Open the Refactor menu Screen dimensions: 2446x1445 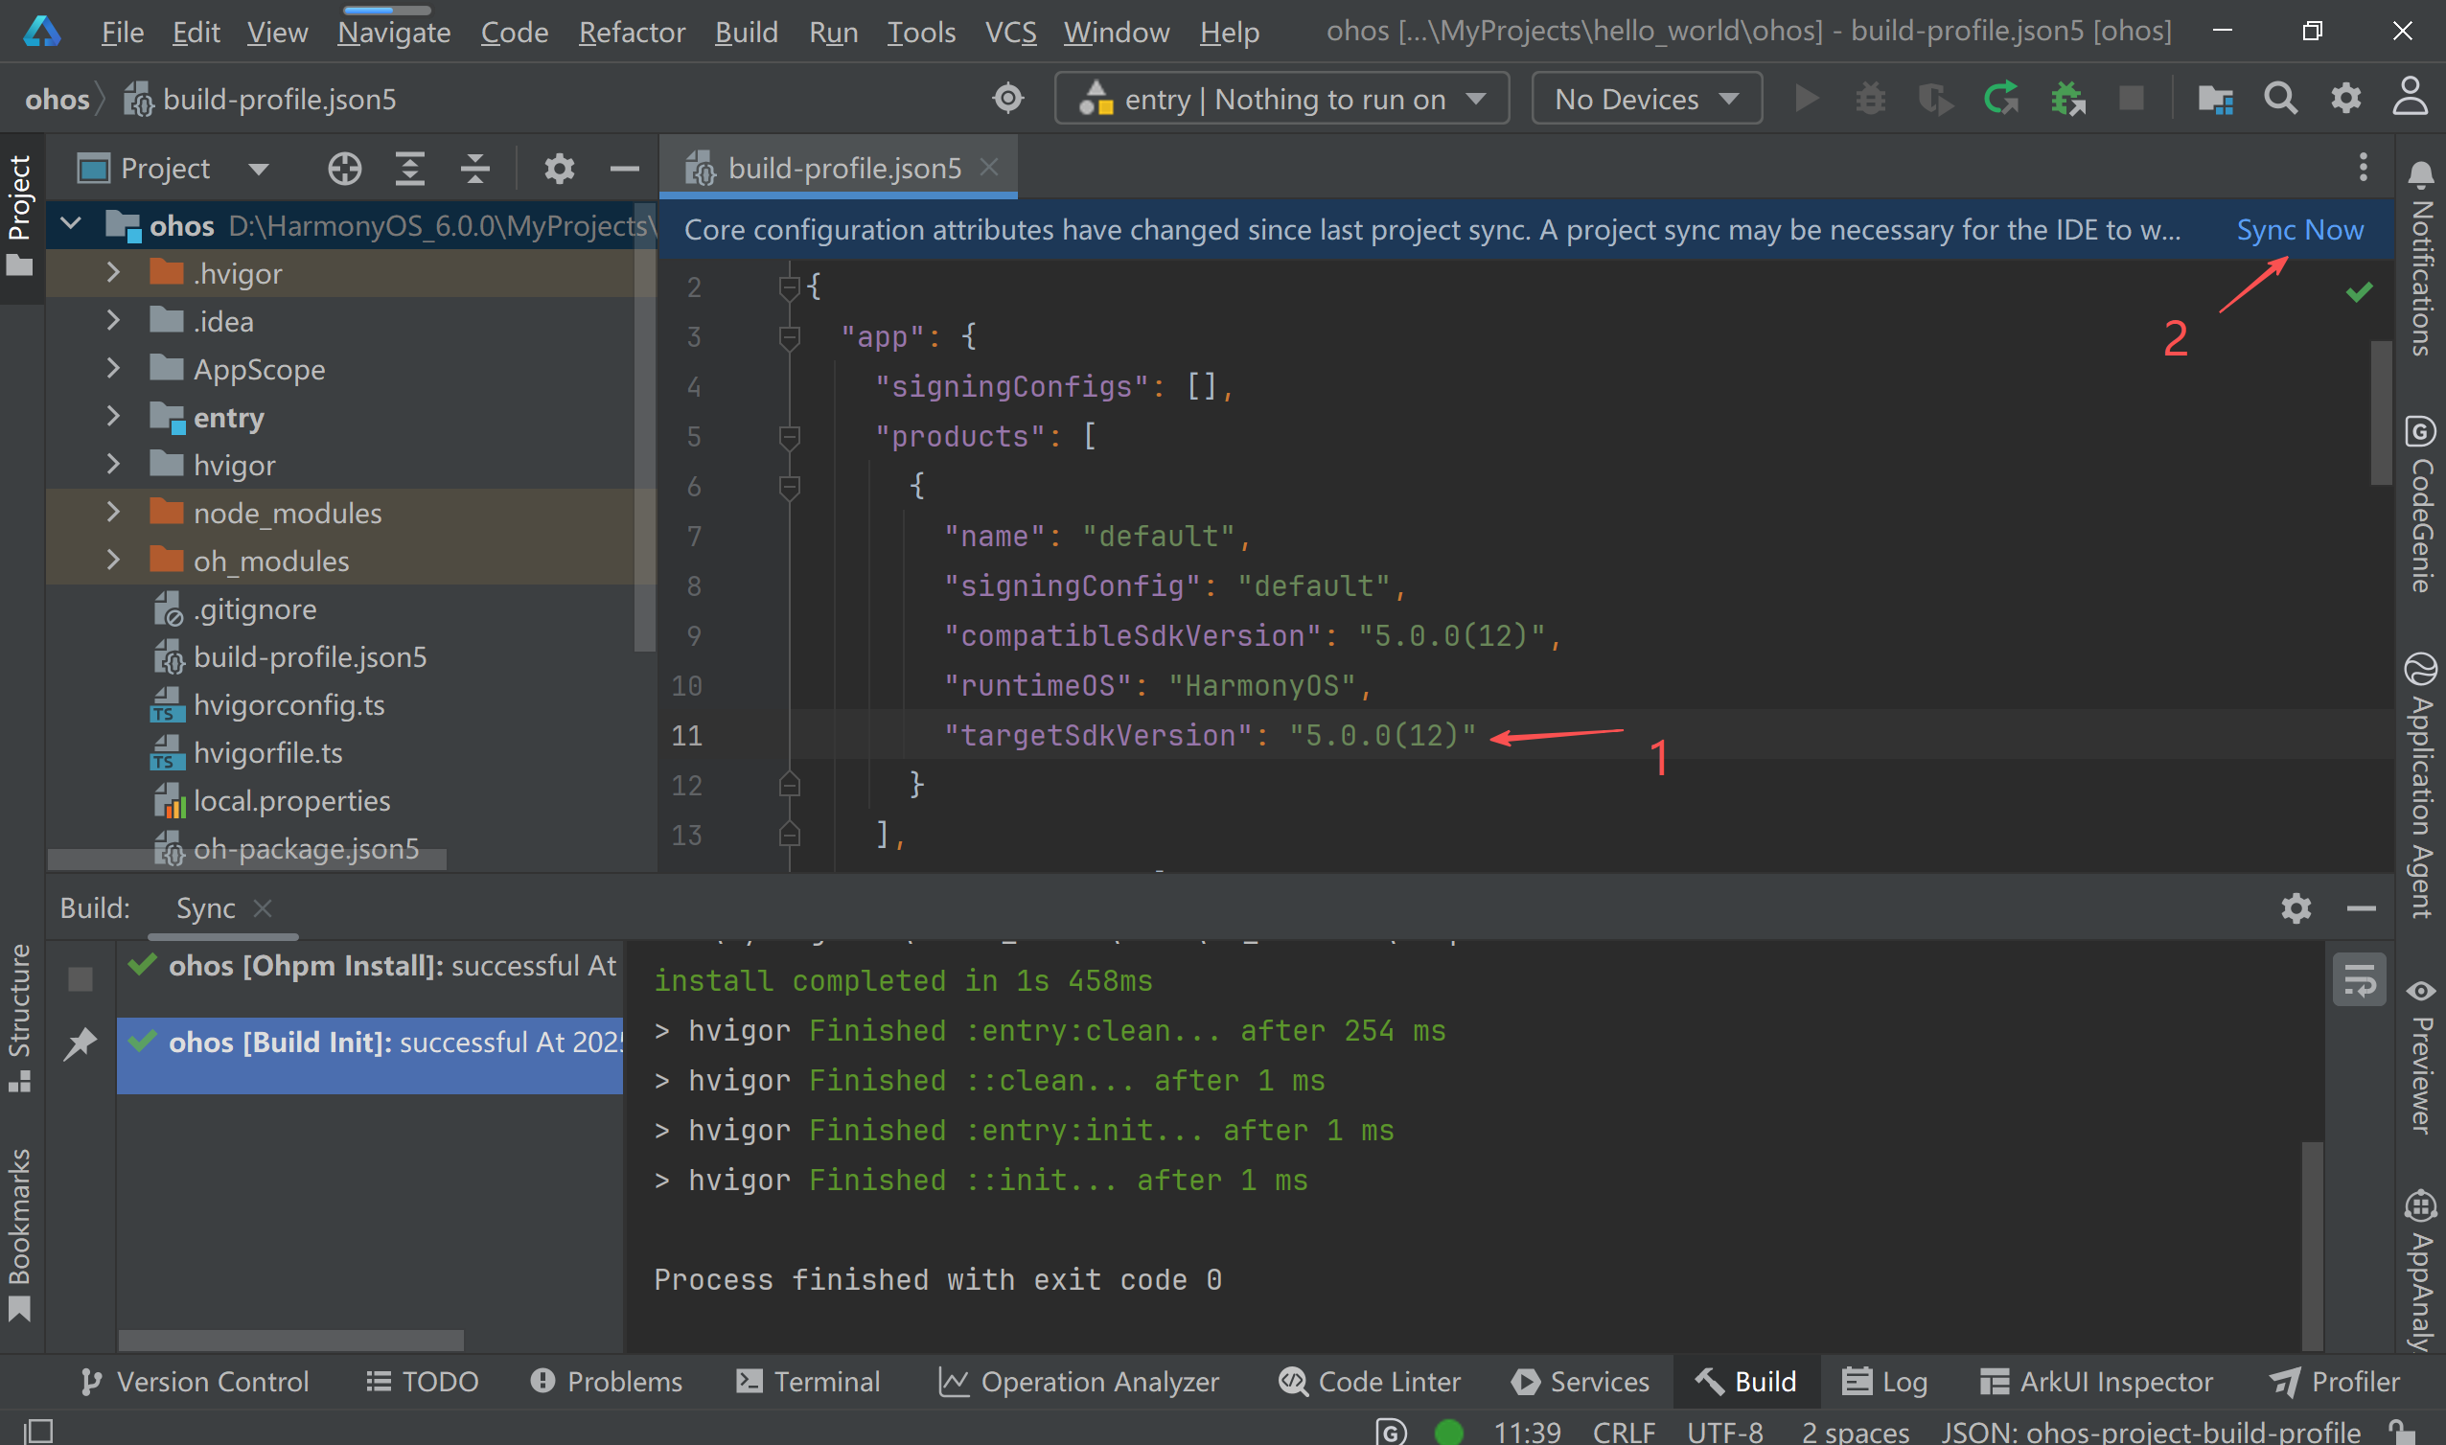coord(631,33)
